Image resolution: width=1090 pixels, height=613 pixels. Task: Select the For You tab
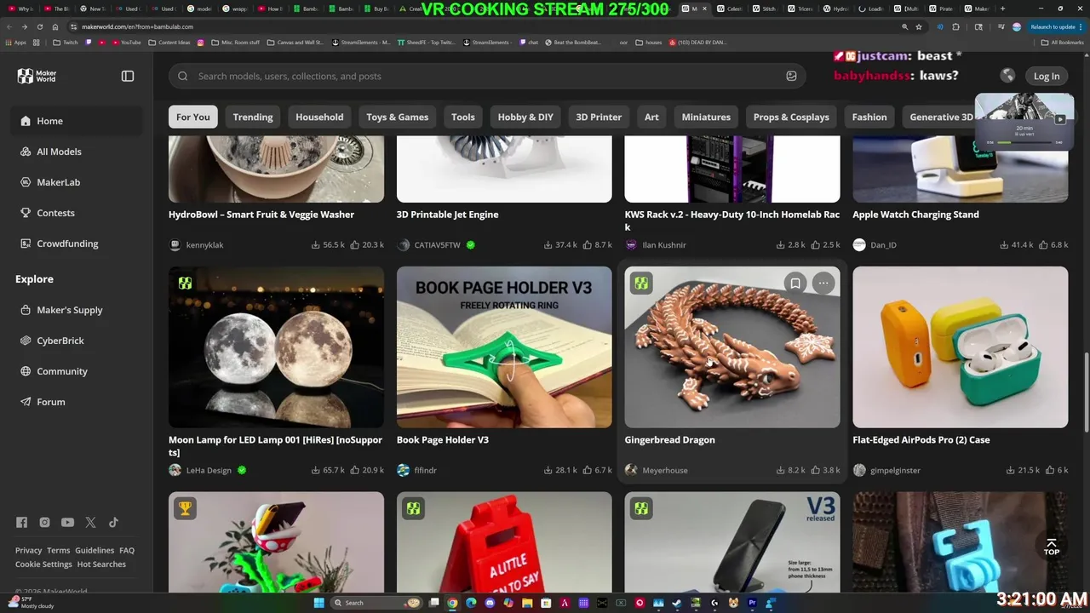pos(193,117)
